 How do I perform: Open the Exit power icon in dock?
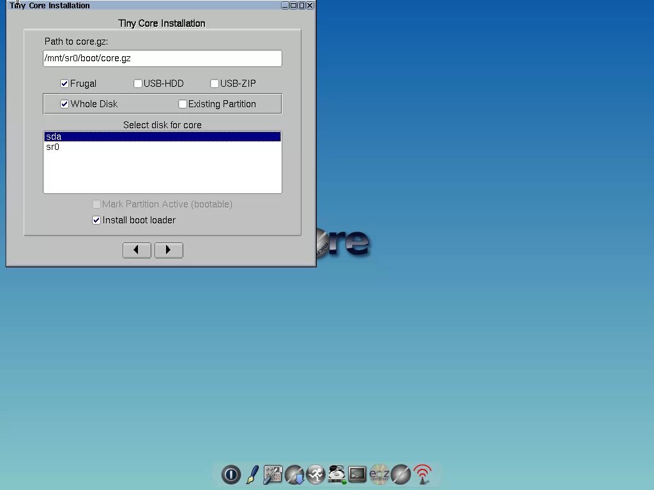pyautogui.click(x=231, y=475)
